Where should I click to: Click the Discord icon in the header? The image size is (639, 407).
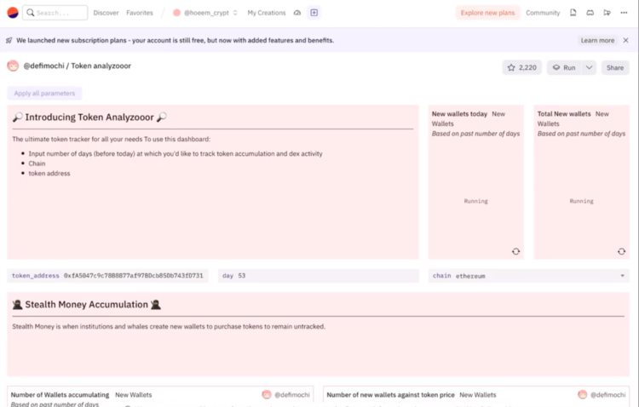pyautogui.click(x=590, y=13)
